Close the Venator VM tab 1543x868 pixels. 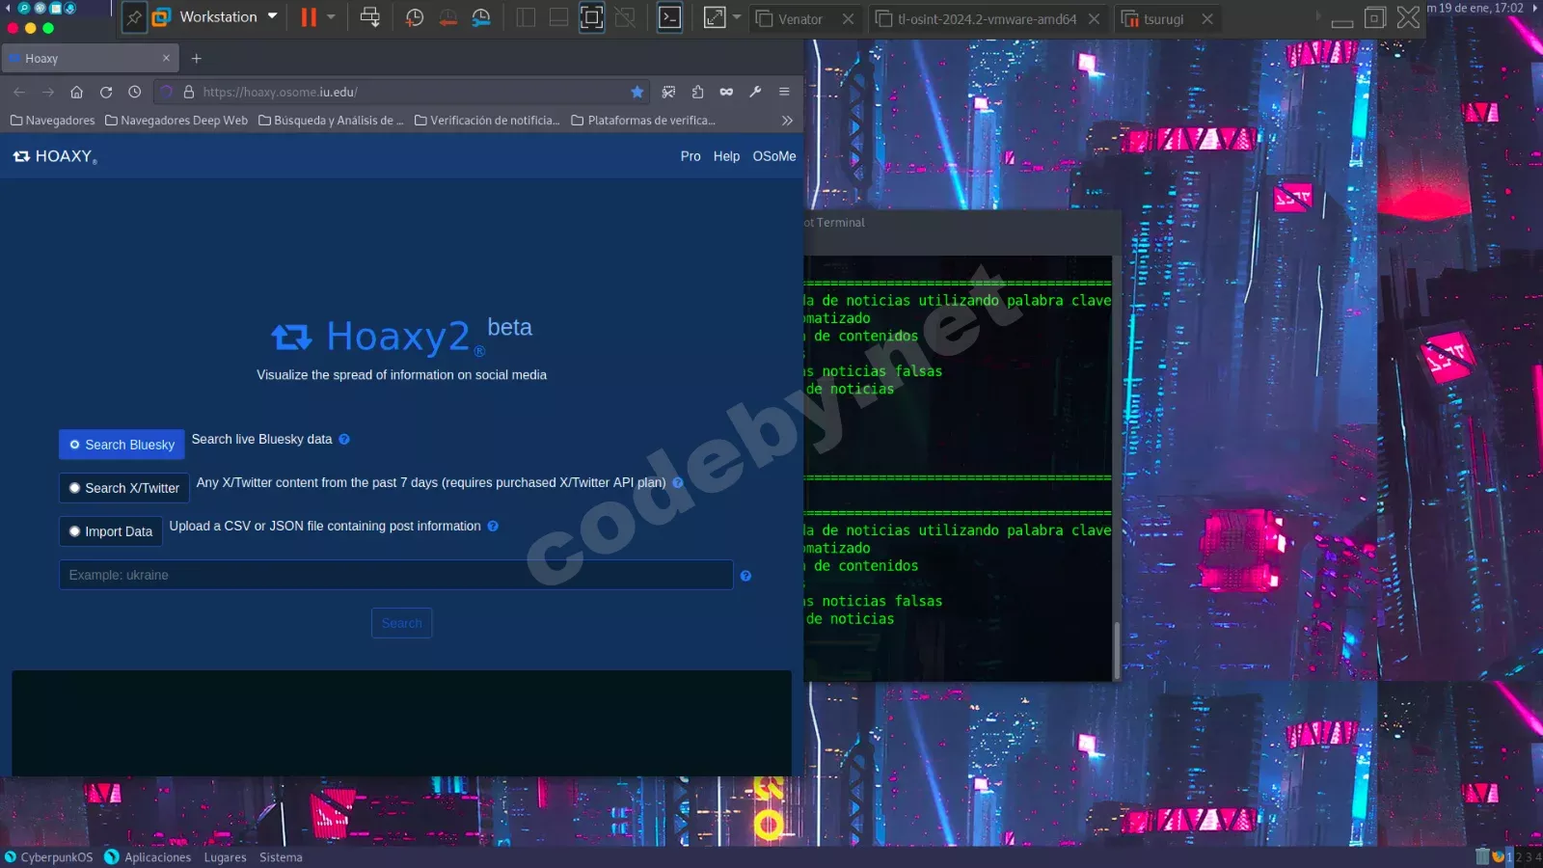(x=848, y=18)
